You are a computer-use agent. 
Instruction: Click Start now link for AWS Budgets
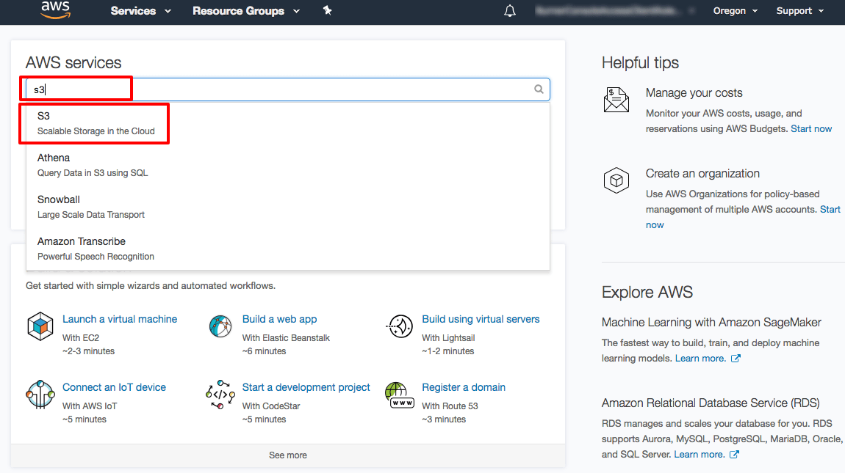coord(811,128)
